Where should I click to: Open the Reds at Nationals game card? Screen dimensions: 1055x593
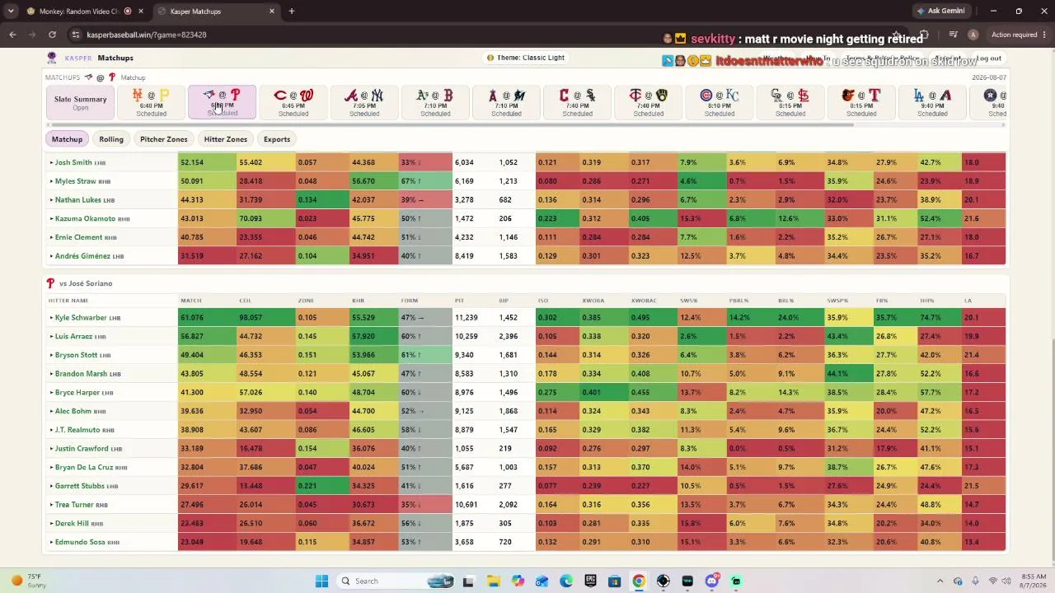tap(293, 102)
